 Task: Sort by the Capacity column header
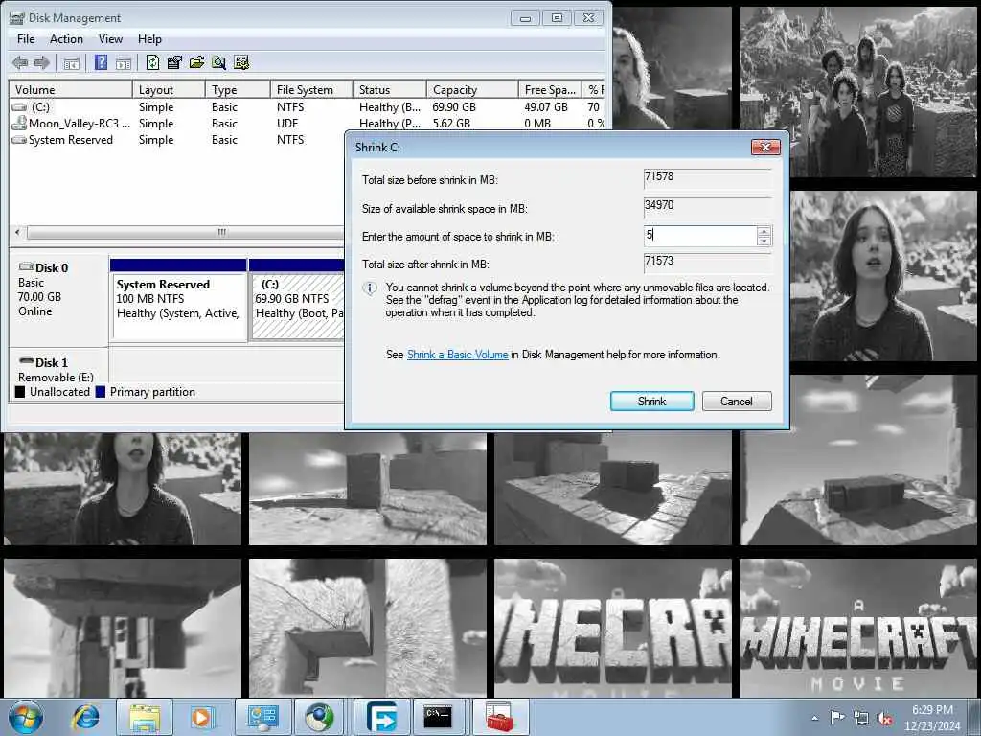471,89
